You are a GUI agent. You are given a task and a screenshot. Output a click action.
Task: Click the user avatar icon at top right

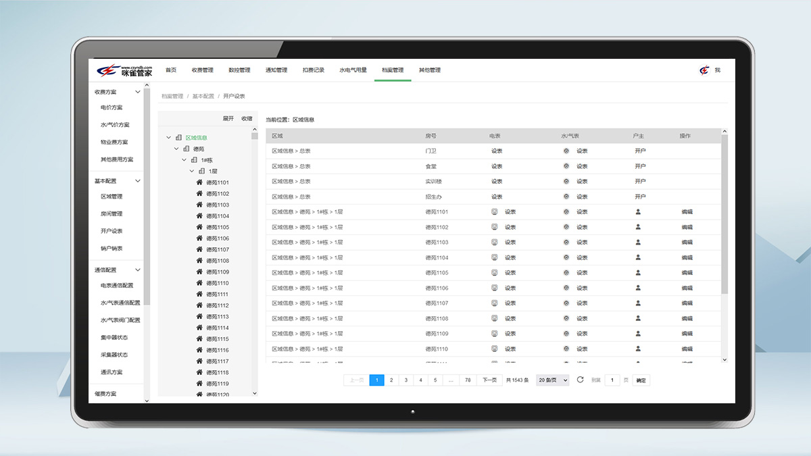point(705,70)
